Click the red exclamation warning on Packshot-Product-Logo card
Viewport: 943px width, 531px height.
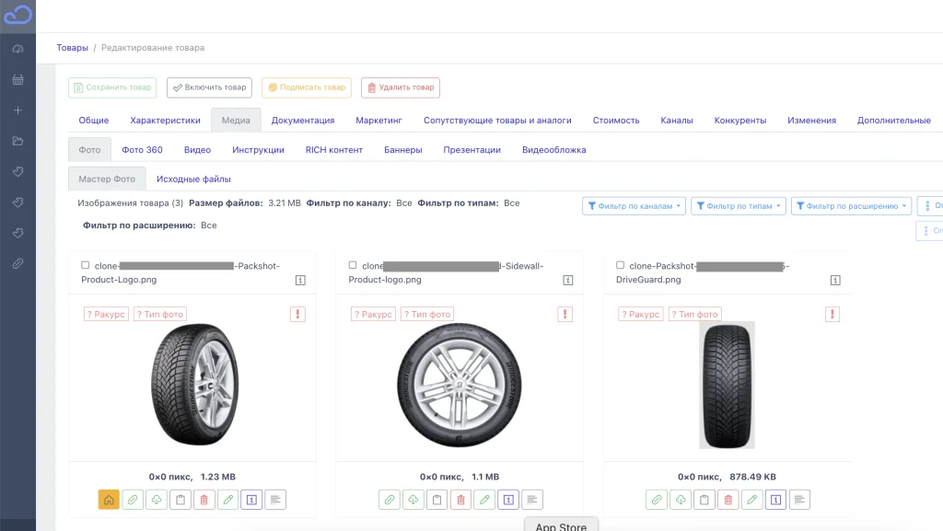tap(297, 314)
